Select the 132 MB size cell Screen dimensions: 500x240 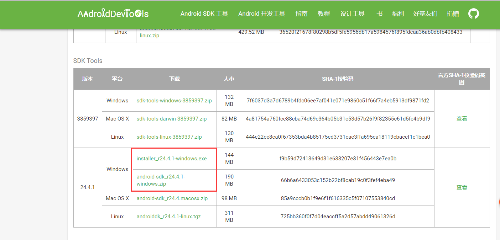pyautogui.click(x=229, y=101)
